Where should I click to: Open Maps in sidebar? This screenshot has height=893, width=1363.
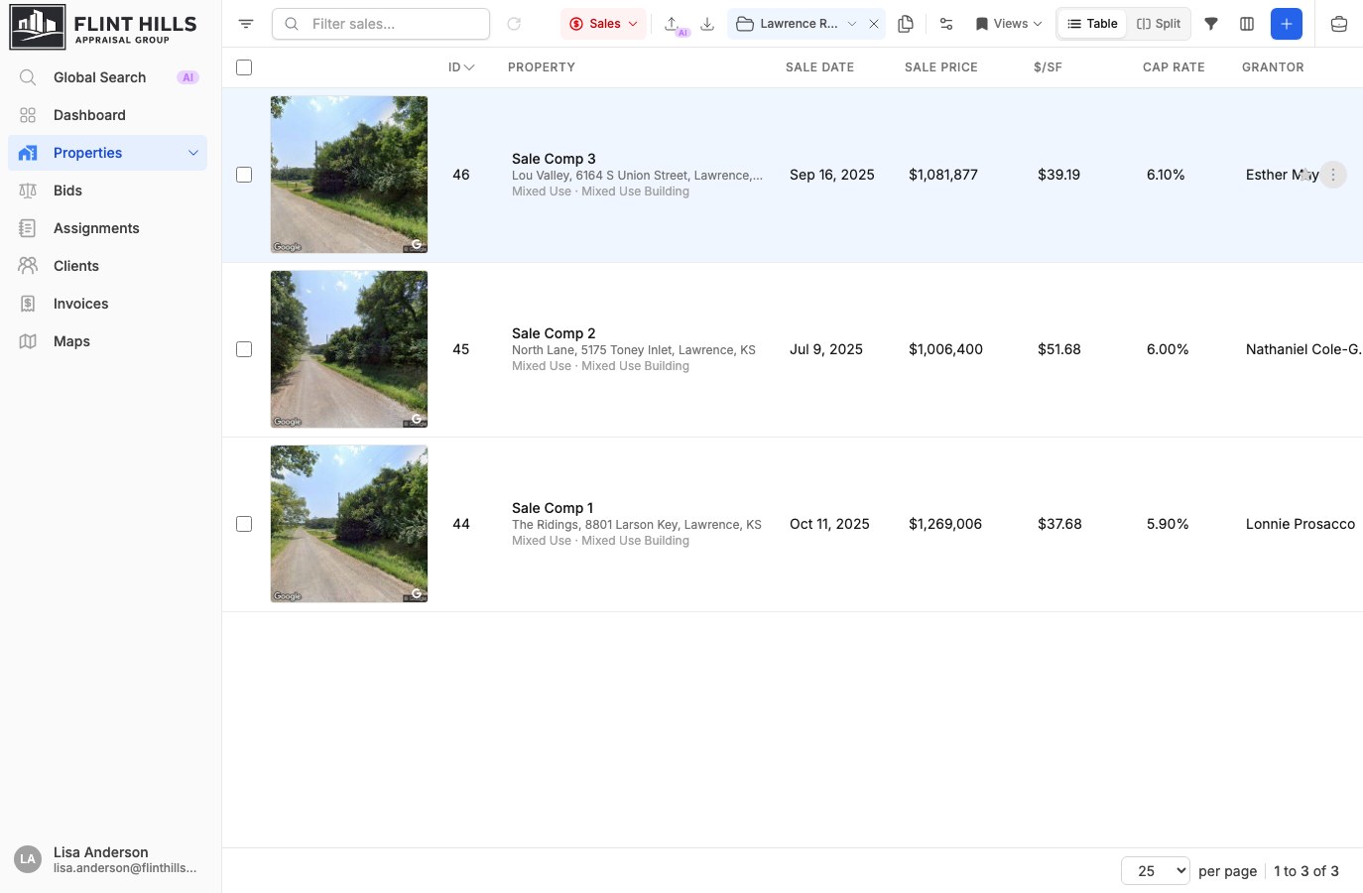[107, 341]
